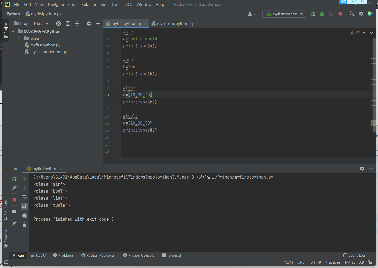Image resolution: width=378 pixels, height=268 pixels.
Task: Expand the .idea folder
Action: click(19, 38)
